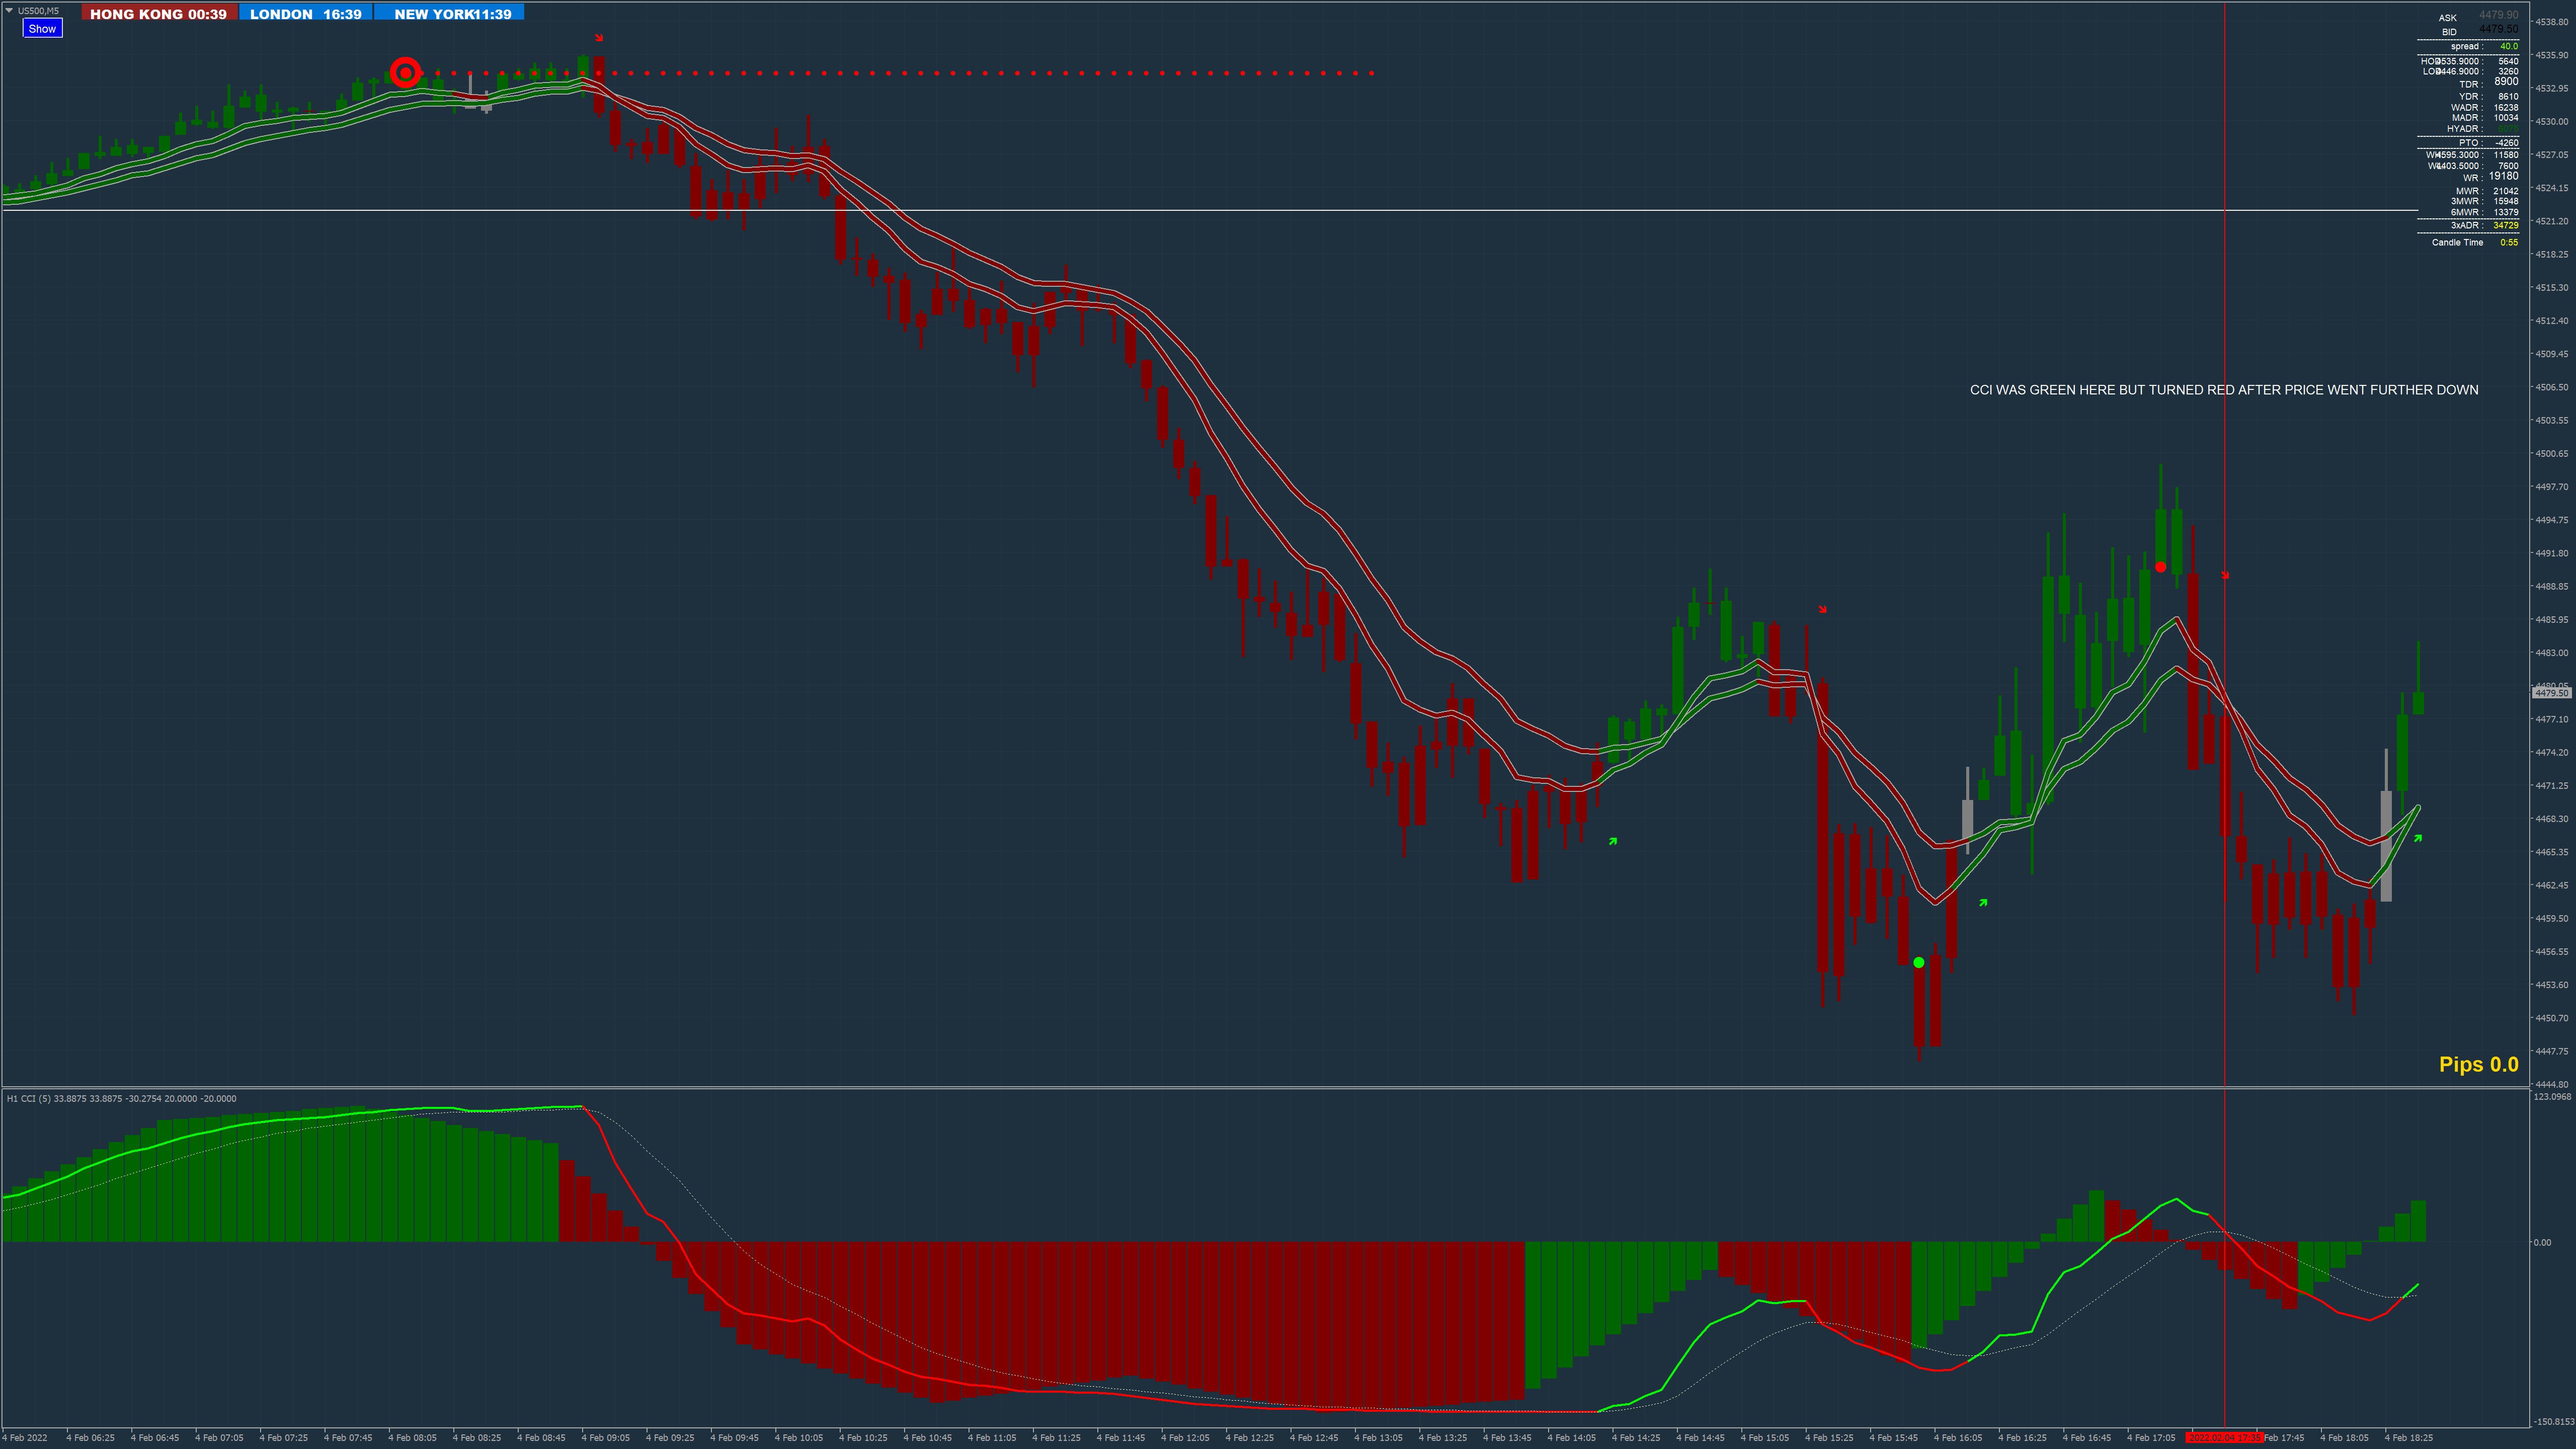
Task: Select the green up arrow at chart's right edge
Action: [x=2418, y=839]
